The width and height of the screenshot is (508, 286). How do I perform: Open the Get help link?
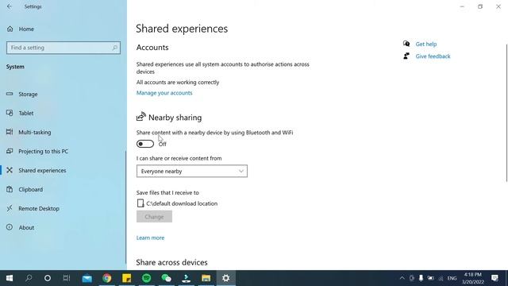(x=426, y=44)
